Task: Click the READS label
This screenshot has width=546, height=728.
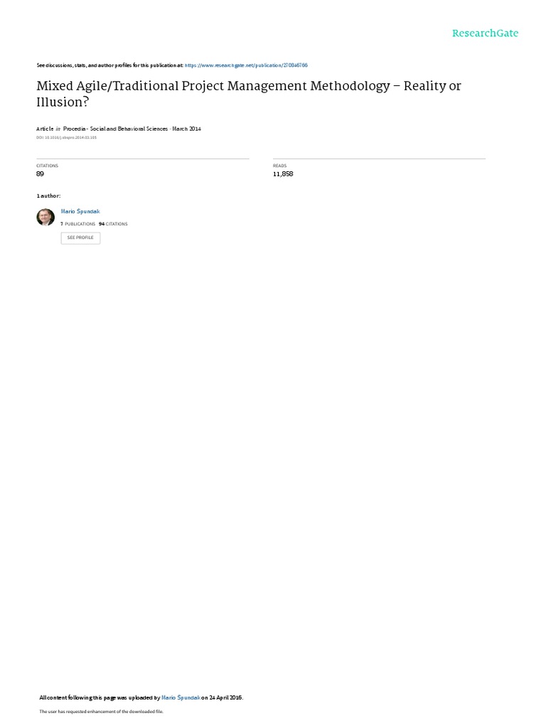Action: pos(279,166)
